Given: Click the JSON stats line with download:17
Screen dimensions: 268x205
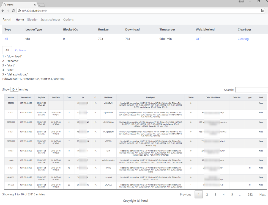Looking at the screenshot, I should 33,79.
